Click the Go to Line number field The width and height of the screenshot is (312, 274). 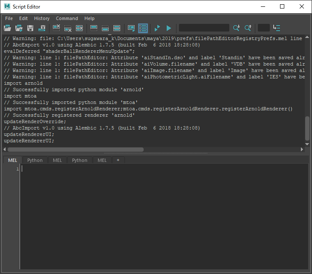coord(264,28)
